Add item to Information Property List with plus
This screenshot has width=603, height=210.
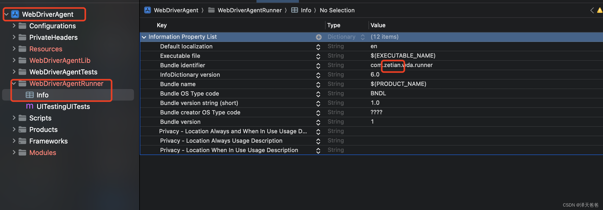click(x=319, y=37)
